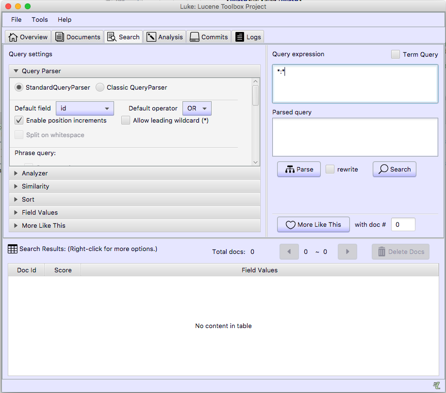Click the green macOS zoom button

pyautogui.click(x=28, y=6)
